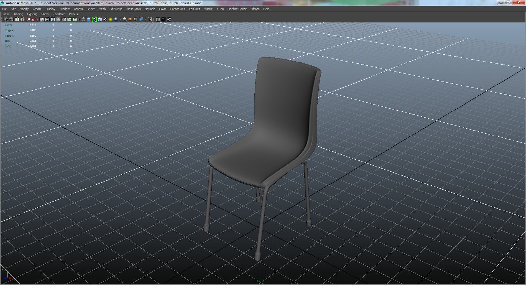Open the Normals menu
This screenshot has height=296, width=526.
click(x=150, y=9)
